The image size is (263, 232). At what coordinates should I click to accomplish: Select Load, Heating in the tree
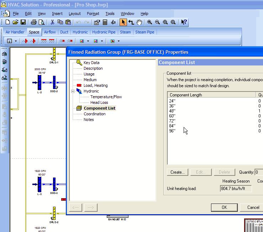[95, 85]
